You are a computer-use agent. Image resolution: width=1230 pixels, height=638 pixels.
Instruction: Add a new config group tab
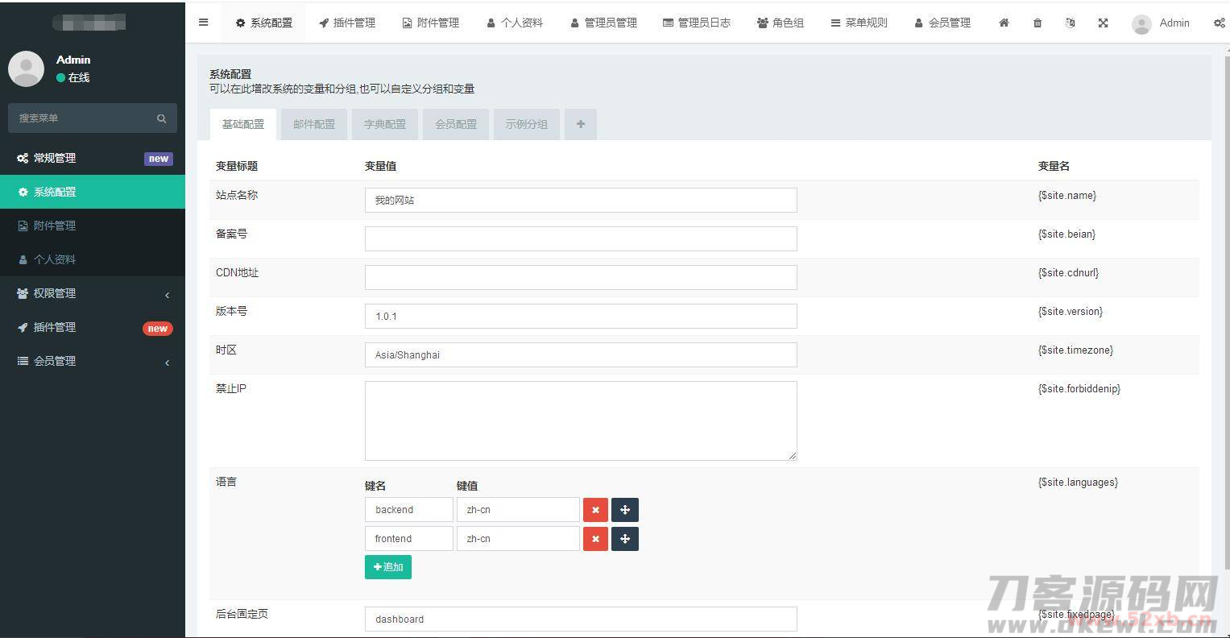click(x=581, y=125)
